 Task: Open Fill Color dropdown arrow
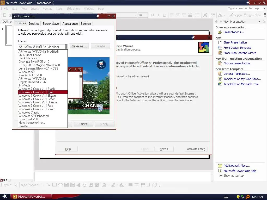tap(108, 185)
